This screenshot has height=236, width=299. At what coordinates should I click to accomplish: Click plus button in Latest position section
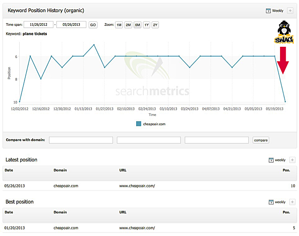pos(292,160)
